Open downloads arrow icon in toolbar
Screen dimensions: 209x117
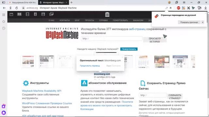tap(205, 8)
